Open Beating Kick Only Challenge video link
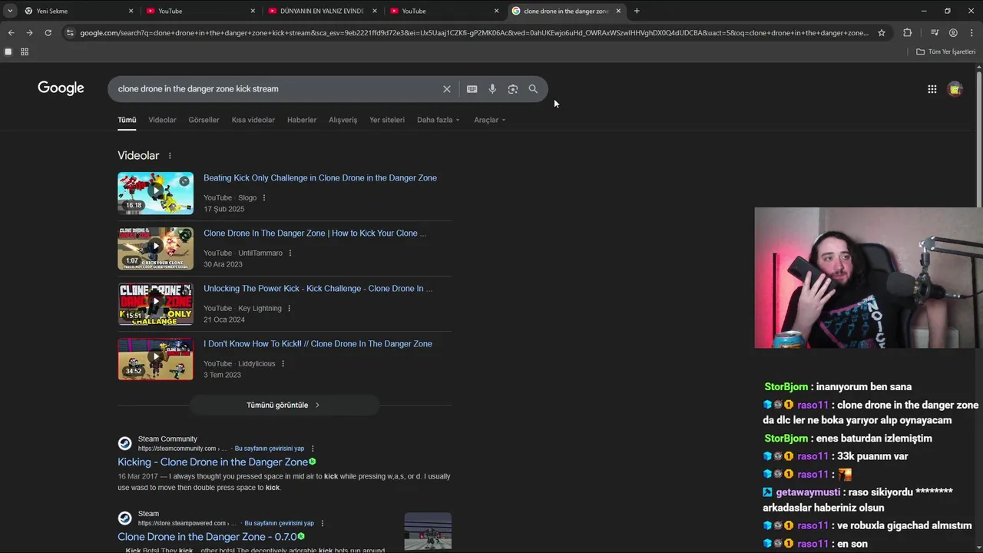The image size is (983, 553). (x=320, y=178)
